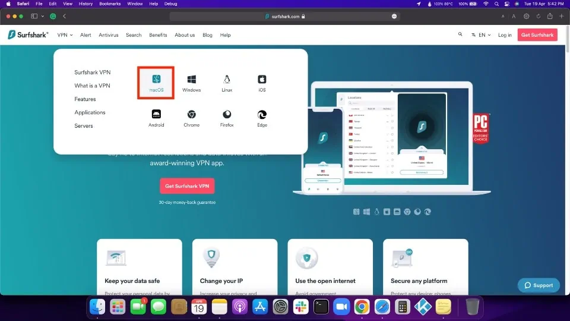
Task: Open the website search magnifier icon
Action: click(x=460, y=34)
